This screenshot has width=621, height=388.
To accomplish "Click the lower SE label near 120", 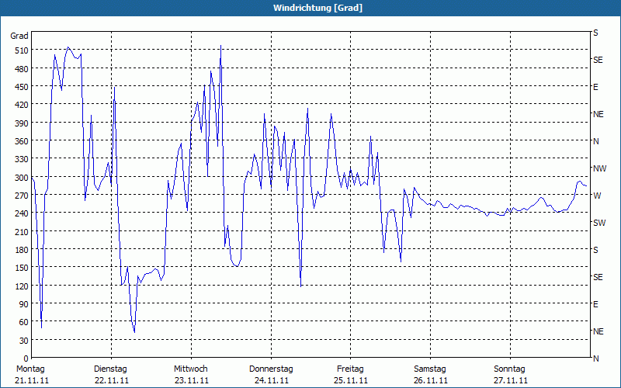I will click(x=598, y=277).
